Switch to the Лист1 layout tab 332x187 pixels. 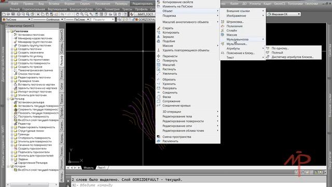(x=102, y=167)
